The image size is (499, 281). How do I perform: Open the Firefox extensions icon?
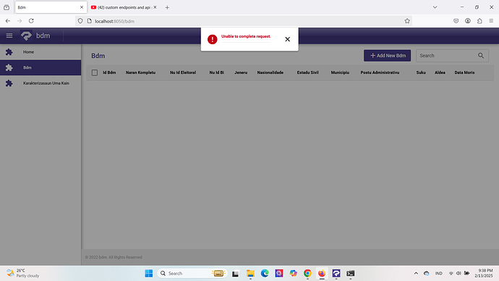click(479, 21)
